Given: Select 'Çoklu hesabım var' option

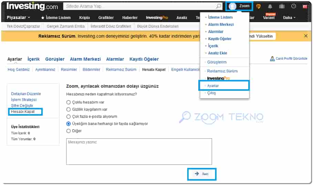Looking at the screenshot, I should 69,102.
